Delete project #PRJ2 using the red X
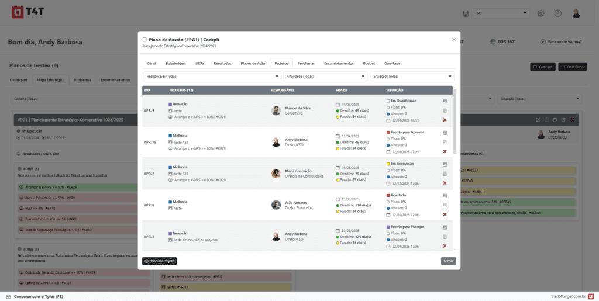The height and width of the screenshot is (301, 599). pos(445,183)
